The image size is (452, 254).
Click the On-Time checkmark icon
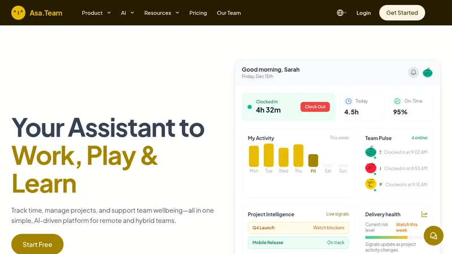(x=398, y=101)
